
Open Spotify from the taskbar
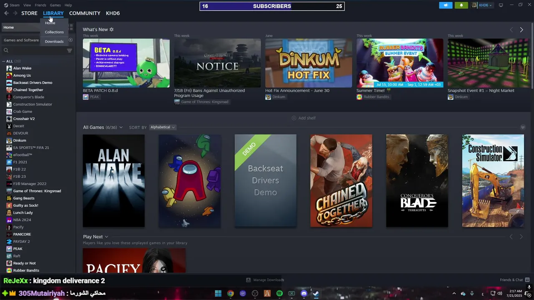pos(280,293)
